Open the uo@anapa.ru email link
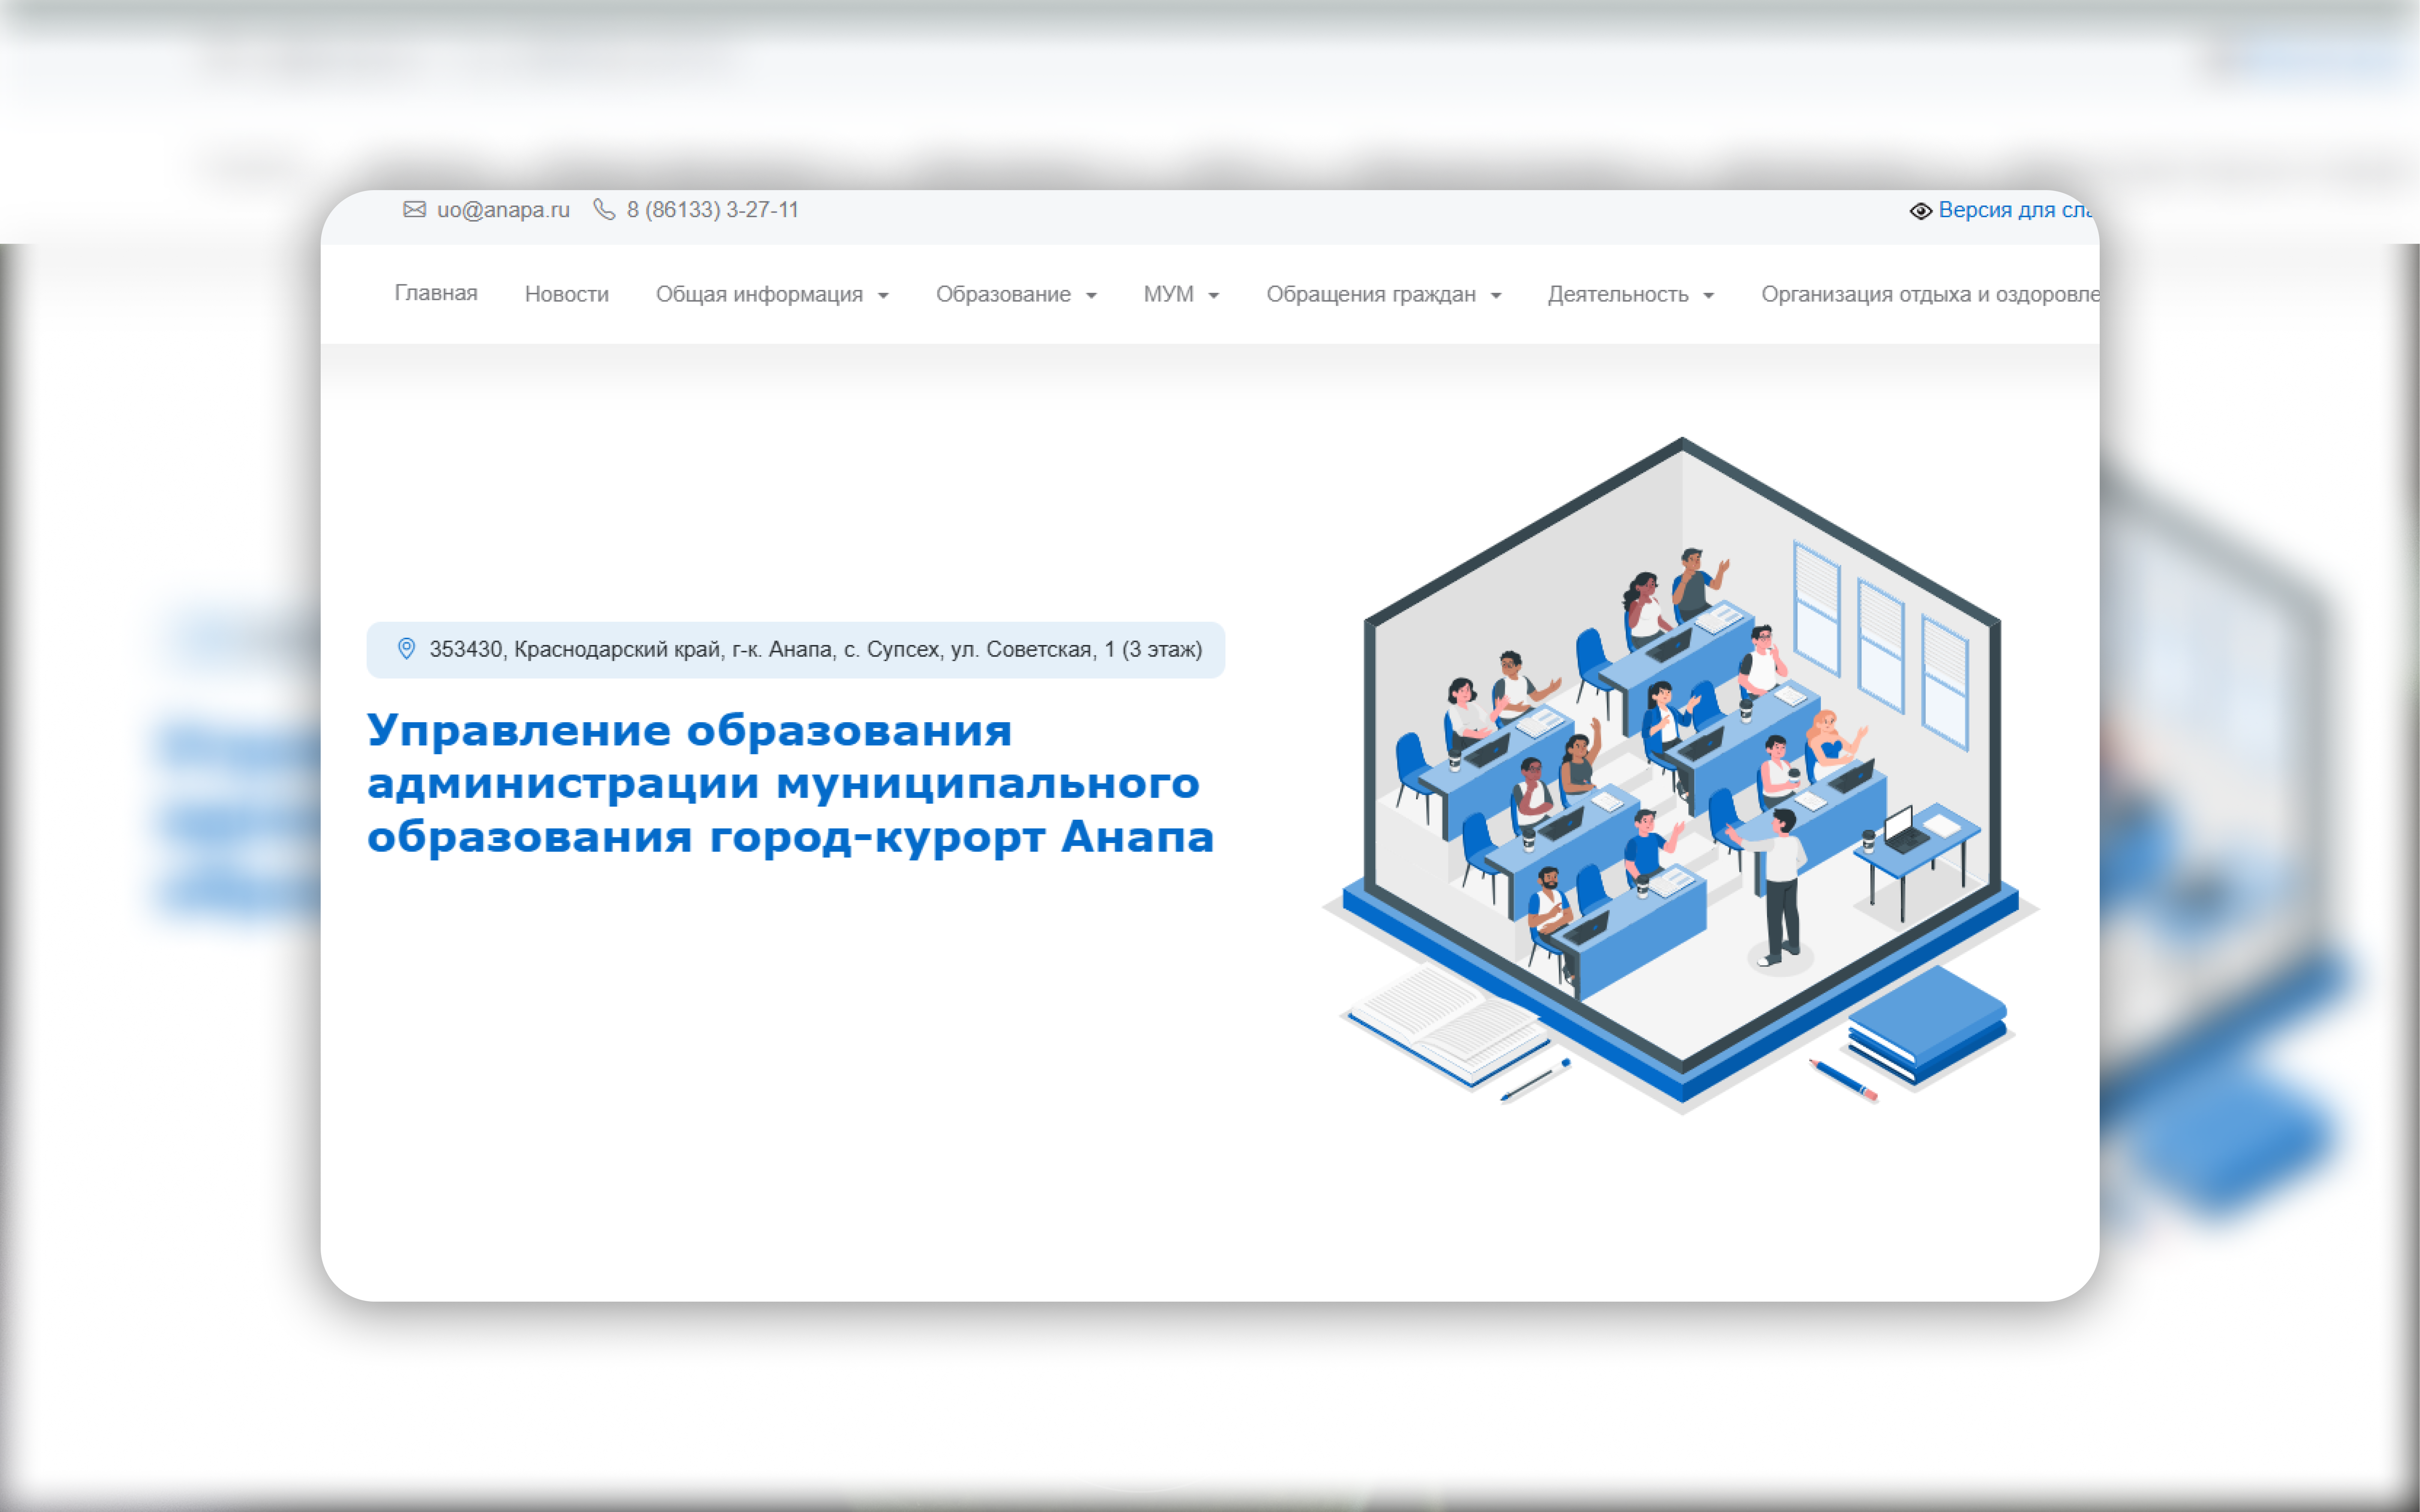Viewport: 2420px width, 1512px height. [503, 210]
